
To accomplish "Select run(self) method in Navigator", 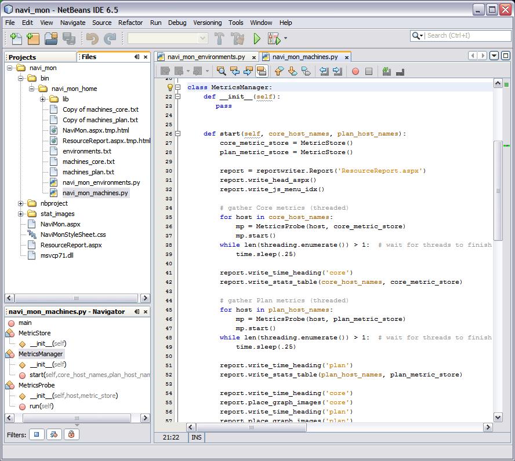I will [41, 406].
